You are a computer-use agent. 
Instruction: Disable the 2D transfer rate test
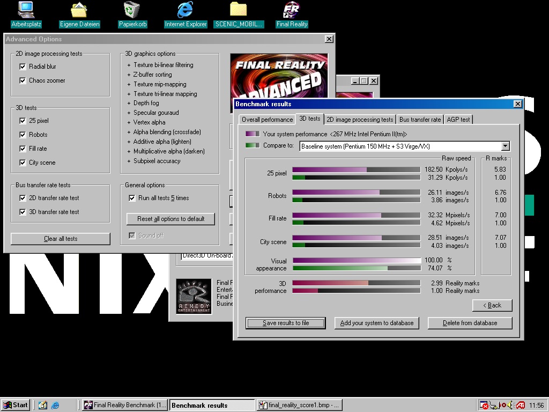click(x=23, y=198)
